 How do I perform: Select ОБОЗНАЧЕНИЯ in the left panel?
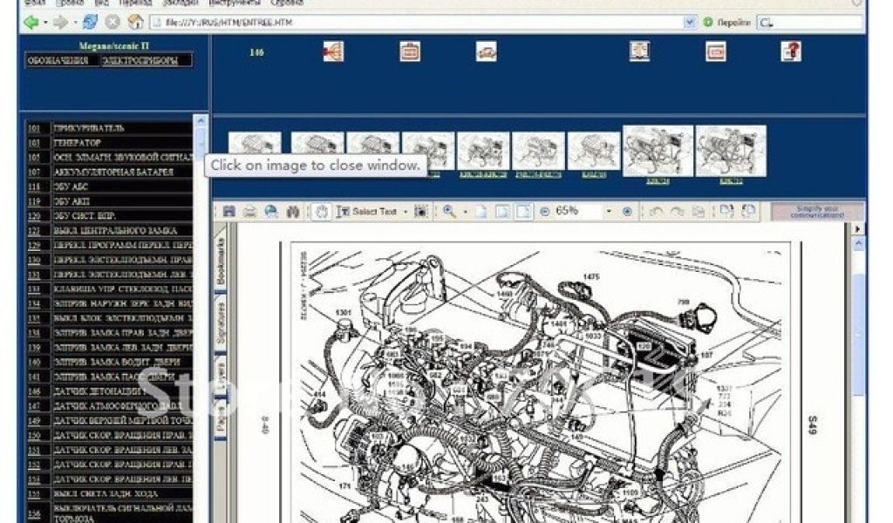tap(58, 61)
